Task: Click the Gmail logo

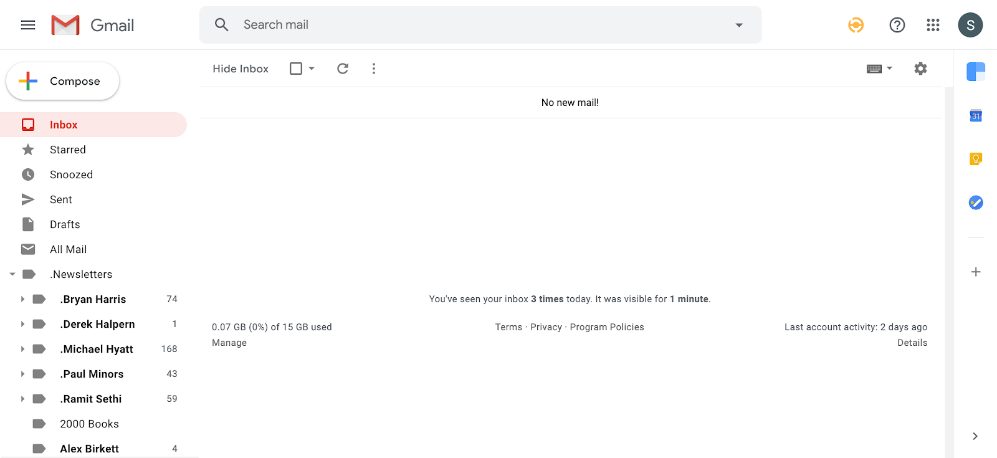Action: point(93,25)
